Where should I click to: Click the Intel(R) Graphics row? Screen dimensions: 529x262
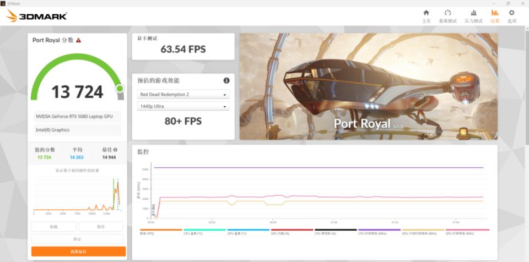(x=77, y=130)
